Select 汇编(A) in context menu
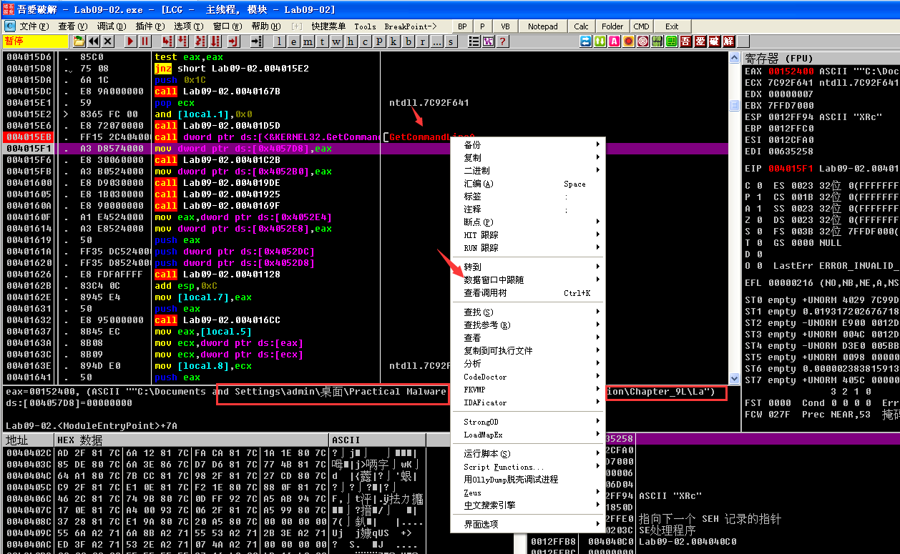900x554 pixels. 527,184
